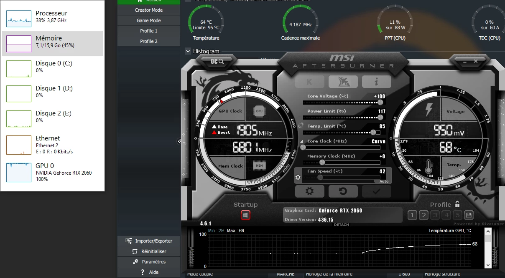Click the Core Voltage slider handle
The width and height of the screenshot is (505, 278).
tap(380, 102)
